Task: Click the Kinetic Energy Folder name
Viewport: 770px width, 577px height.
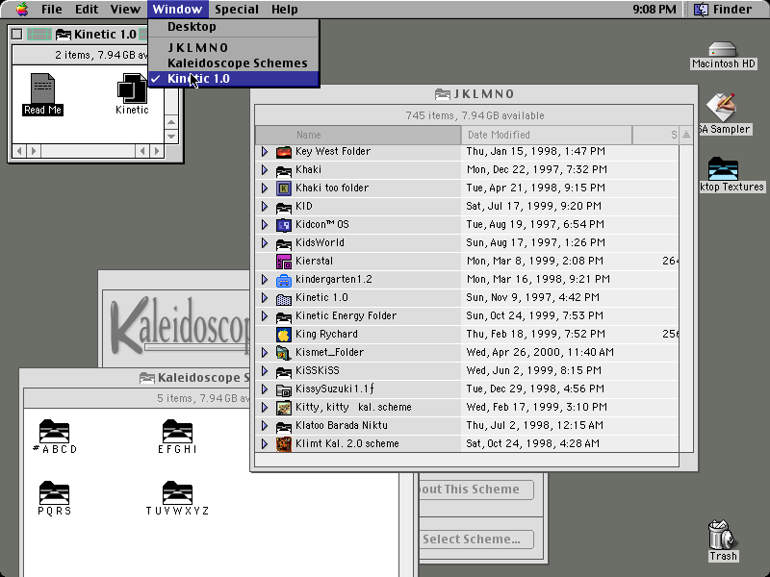Action: point(346,315)
